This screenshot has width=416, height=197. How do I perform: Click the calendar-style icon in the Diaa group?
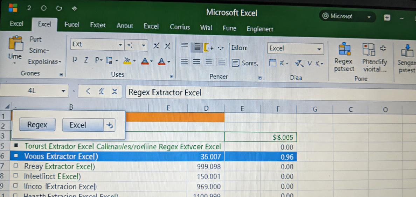pyautogui.click(x=272, y=63)
